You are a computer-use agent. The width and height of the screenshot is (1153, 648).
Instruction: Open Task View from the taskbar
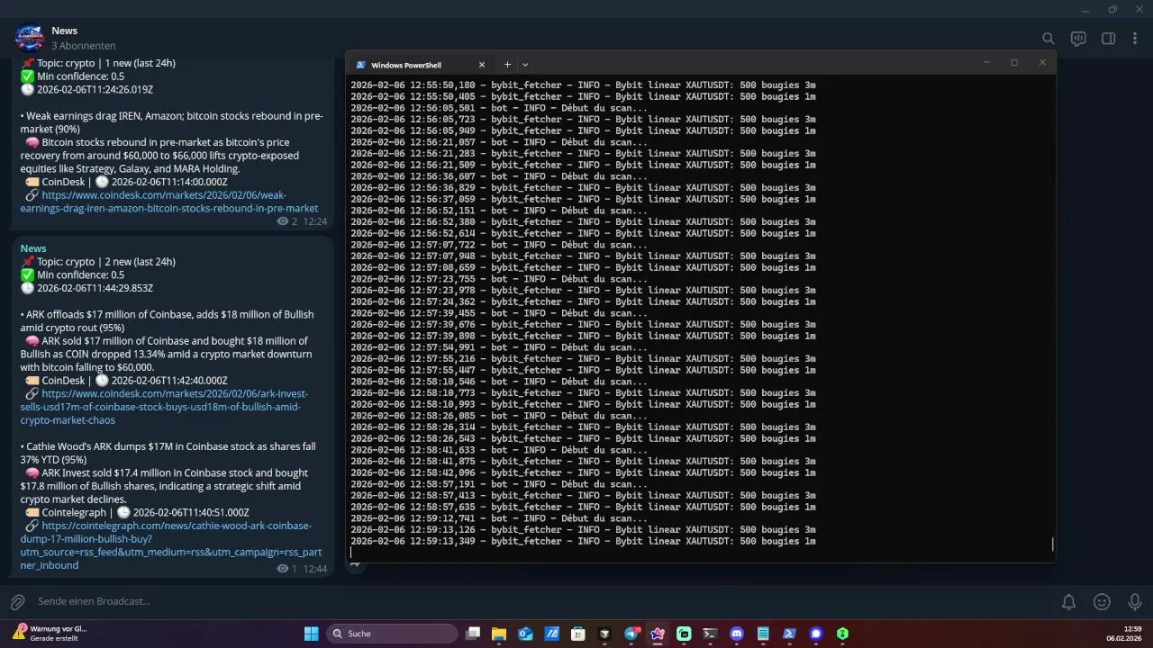point(472,634)
